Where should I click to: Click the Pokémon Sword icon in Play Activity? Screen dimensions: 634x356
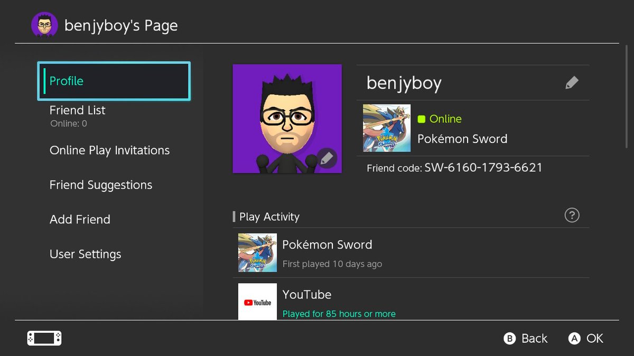tap(257, 253)
